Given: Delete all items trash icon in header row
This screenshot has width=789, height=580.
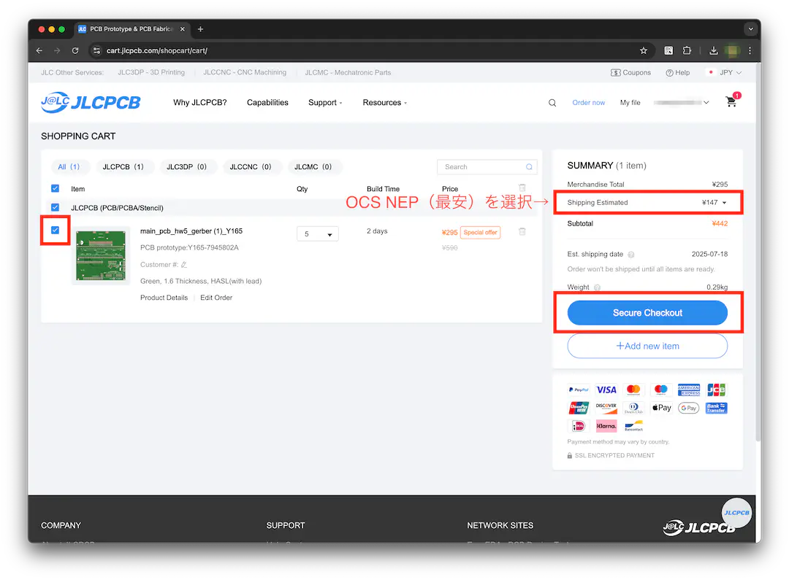Looking at the screenshot, I should point(522,187).
